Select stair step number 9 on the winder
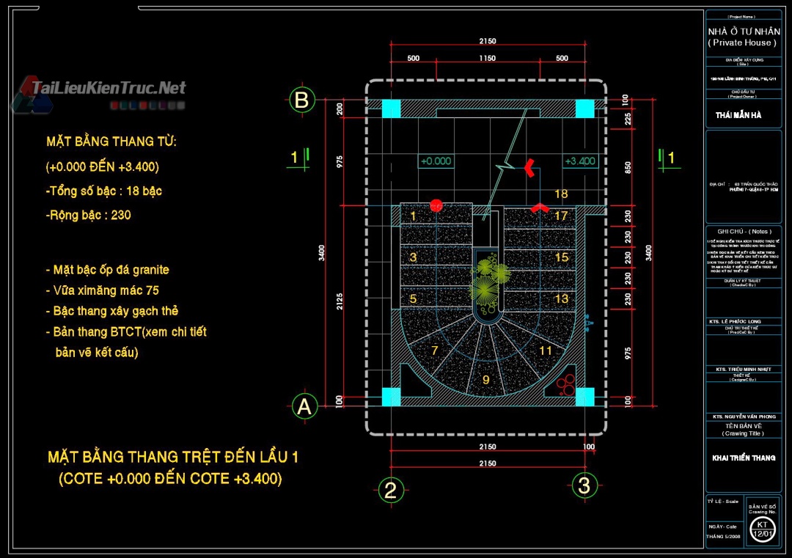Image resolution: width=792 pixels, height=558 pixels. click(485, 379)
